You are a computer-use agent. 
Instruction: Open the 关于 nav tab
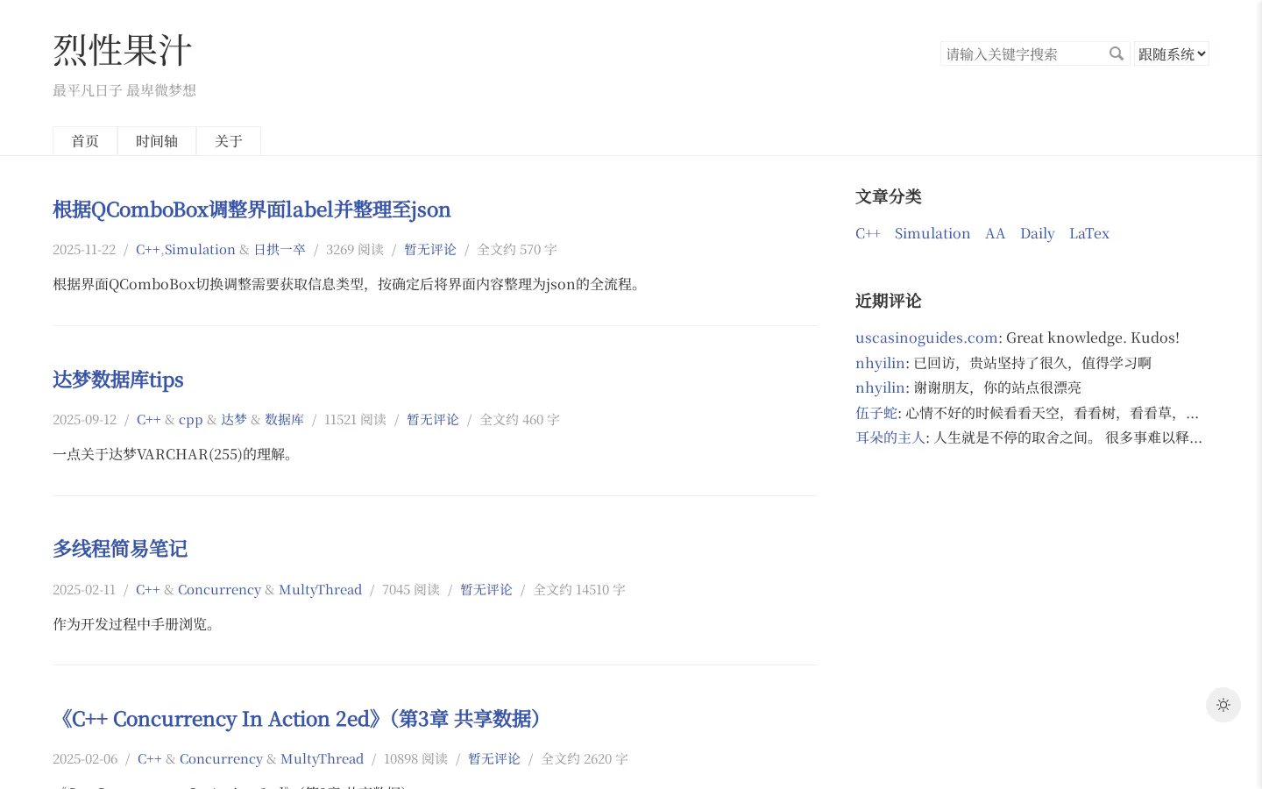[x=229, y=141]
